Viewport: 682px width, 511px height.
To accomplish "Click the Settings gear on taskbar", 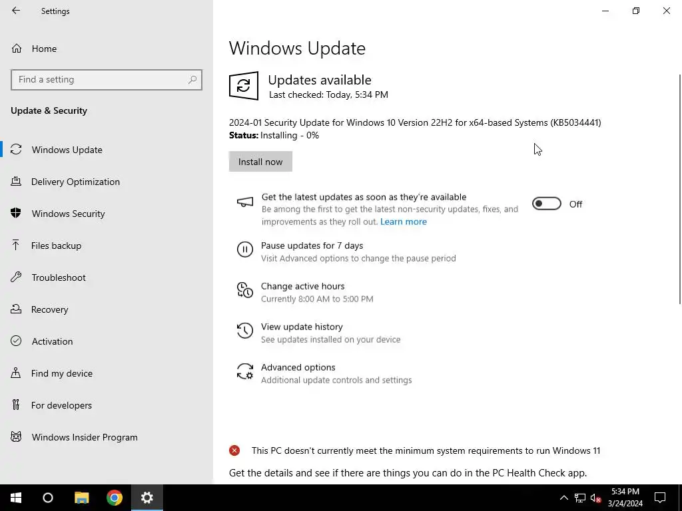I will (x=147, y=498).
